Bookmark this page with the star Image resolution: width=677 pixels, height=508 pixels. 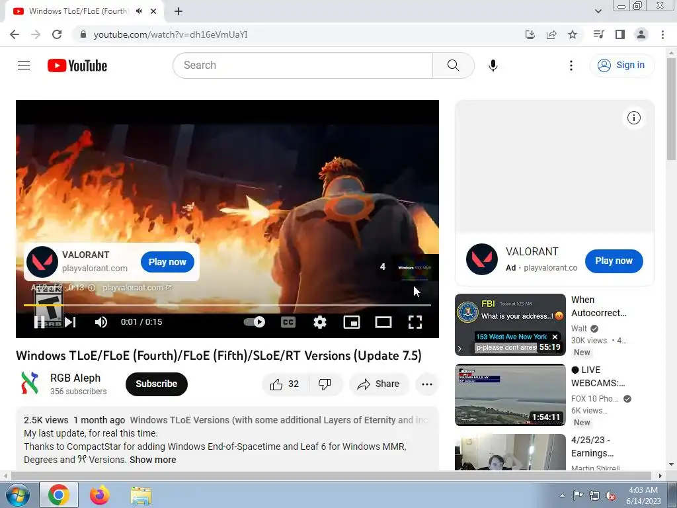tap(572, 34)
